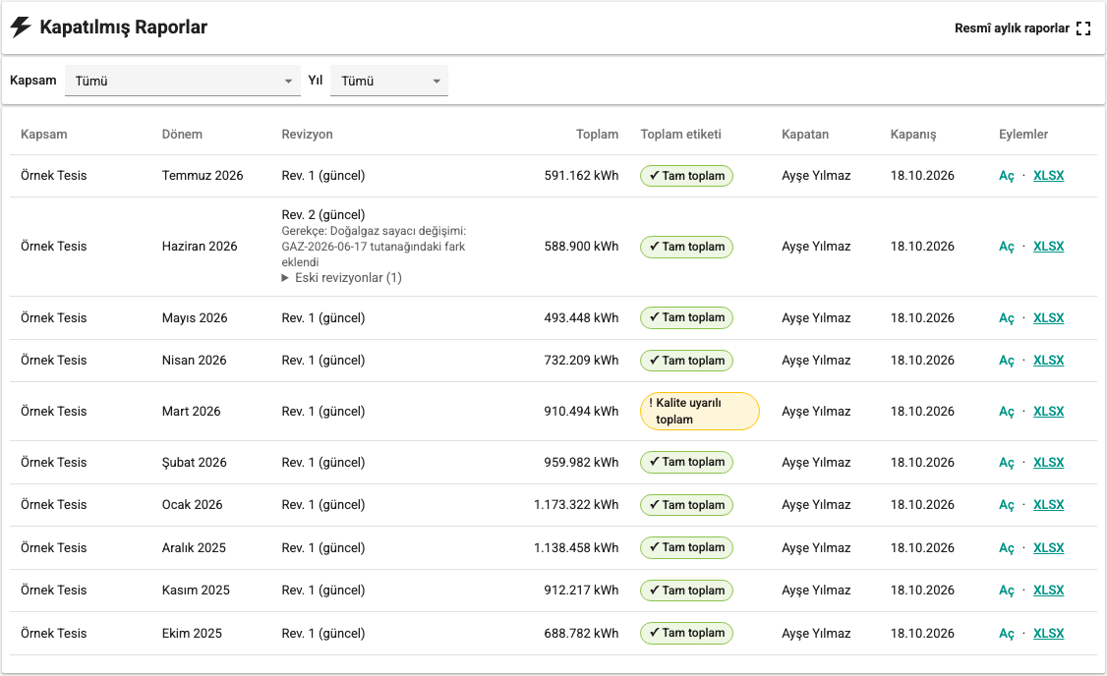Download XLSX for Nisan 2026
Screen dimensions: 1107x676
[1048, 361]
